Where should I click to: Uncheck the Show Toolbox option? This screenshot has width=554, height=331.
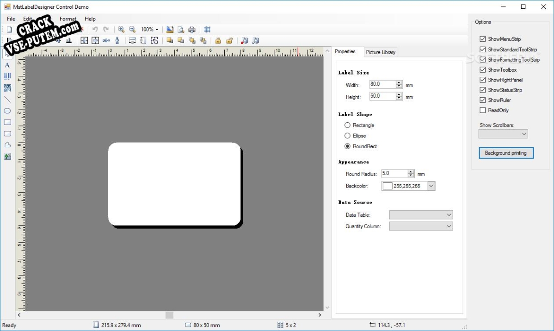click(x=482, y=69)
